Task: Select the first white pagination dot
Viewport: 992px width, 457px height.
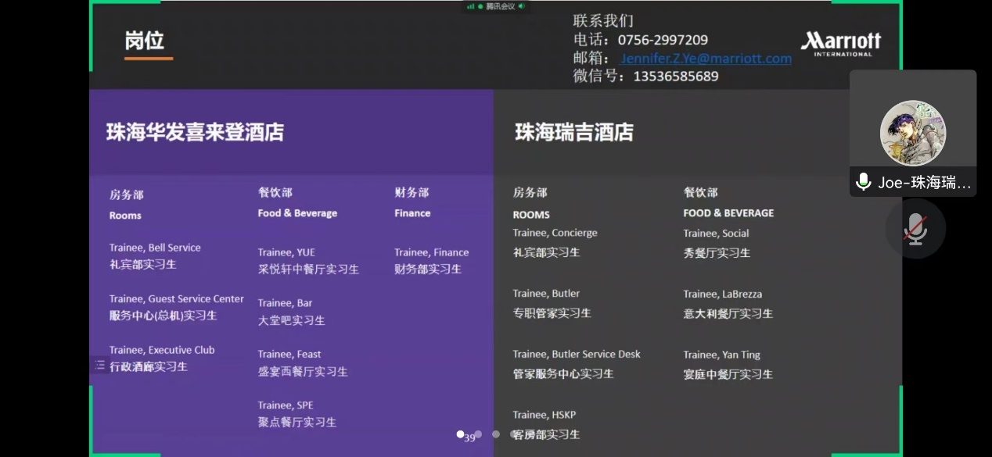Action: [461, 434]
